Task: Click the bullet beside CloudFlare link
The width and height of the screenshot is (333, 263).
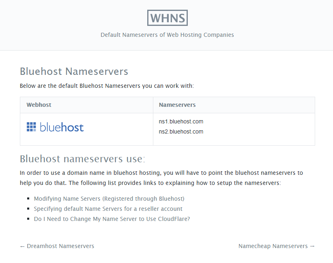Action: point(28,218)
